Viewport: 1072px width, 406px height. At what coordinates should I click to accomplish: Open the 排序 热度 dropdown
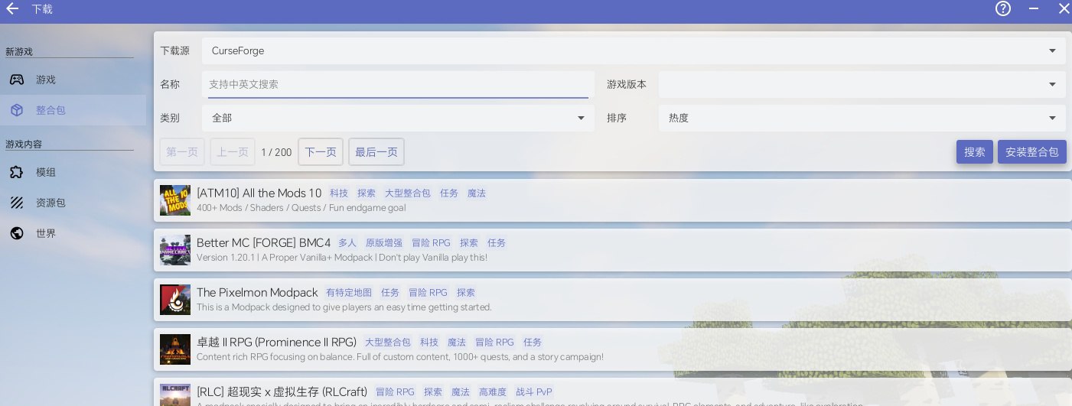861,118
